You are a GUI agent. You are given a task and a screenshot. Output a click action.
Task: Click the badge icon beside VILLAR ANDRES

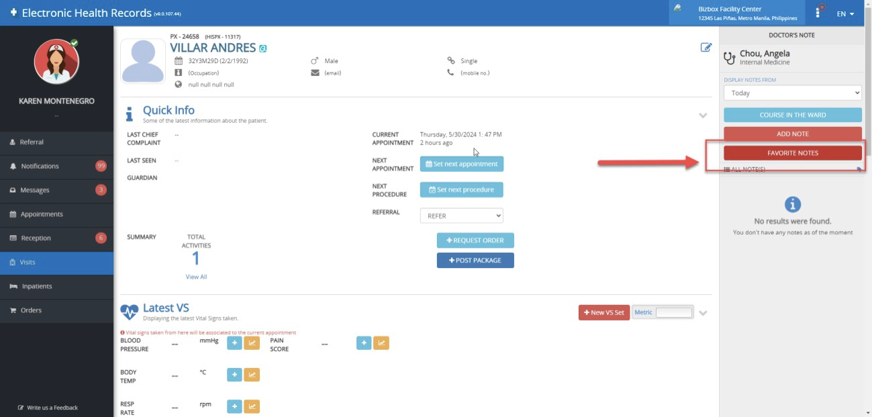[x=263, y=48]
